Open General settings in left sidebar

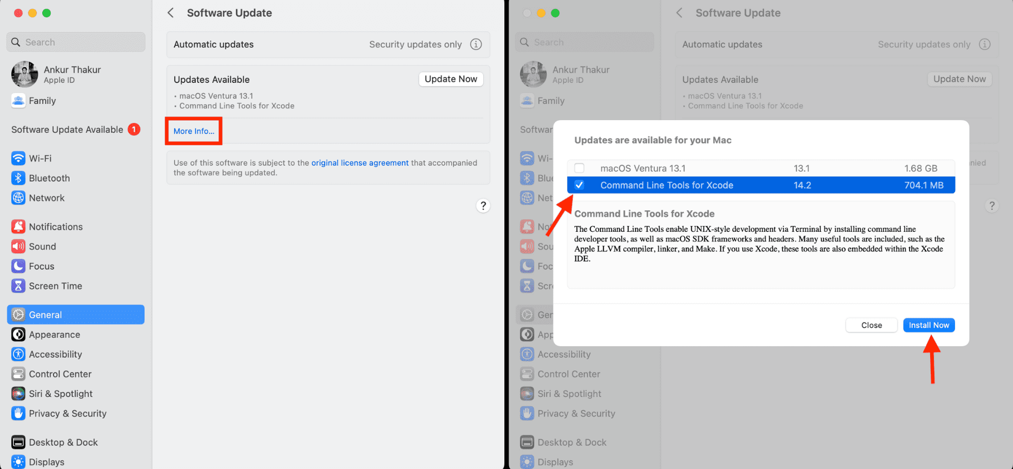[76, 315]
